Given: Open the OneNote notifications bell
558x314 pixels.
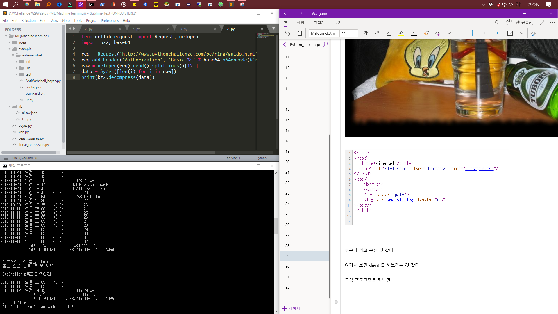Looking at the screenshot, I should tap(508, 23).
